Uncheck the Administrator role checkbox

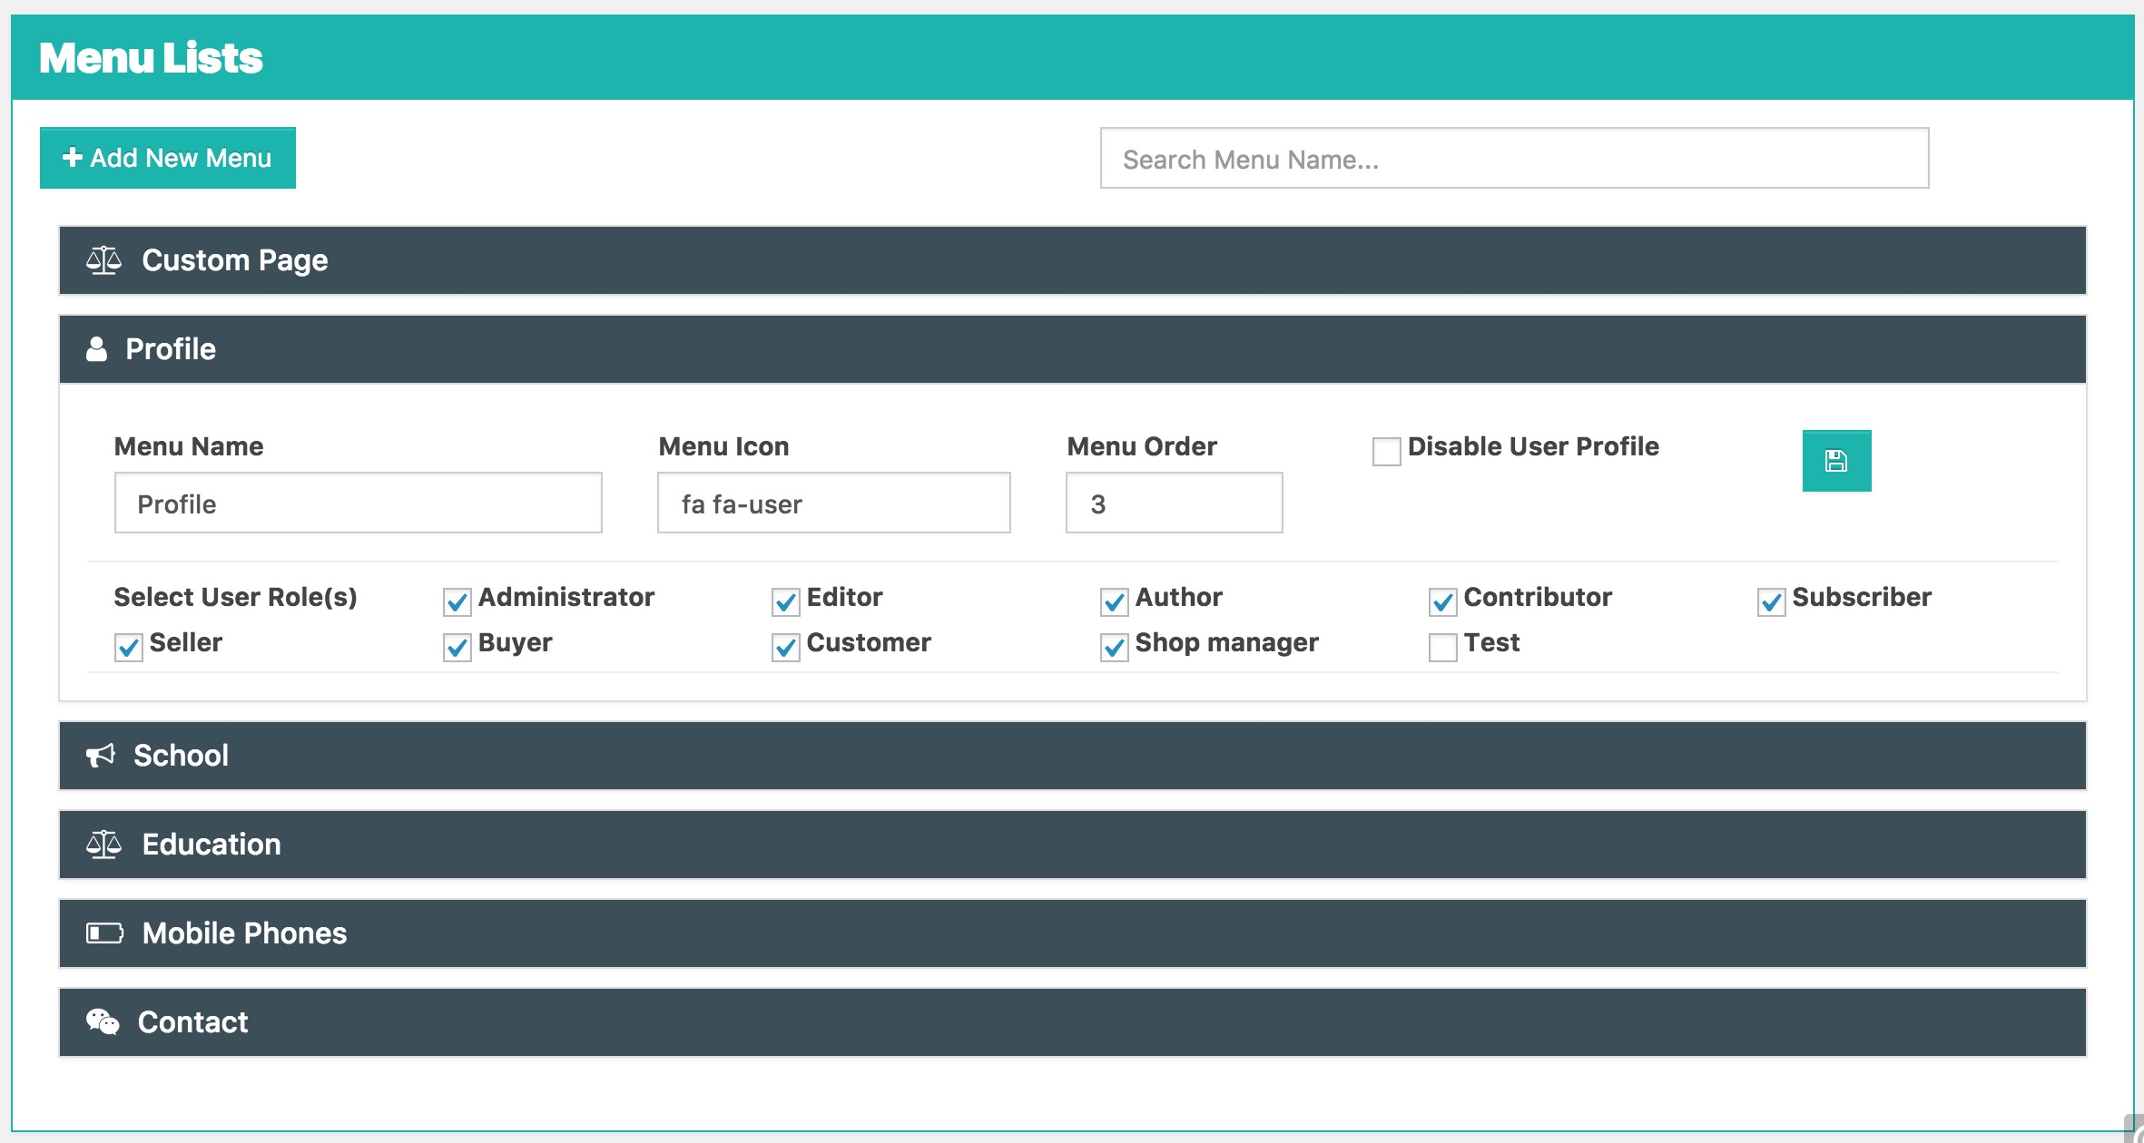click(x=457, y=601)
